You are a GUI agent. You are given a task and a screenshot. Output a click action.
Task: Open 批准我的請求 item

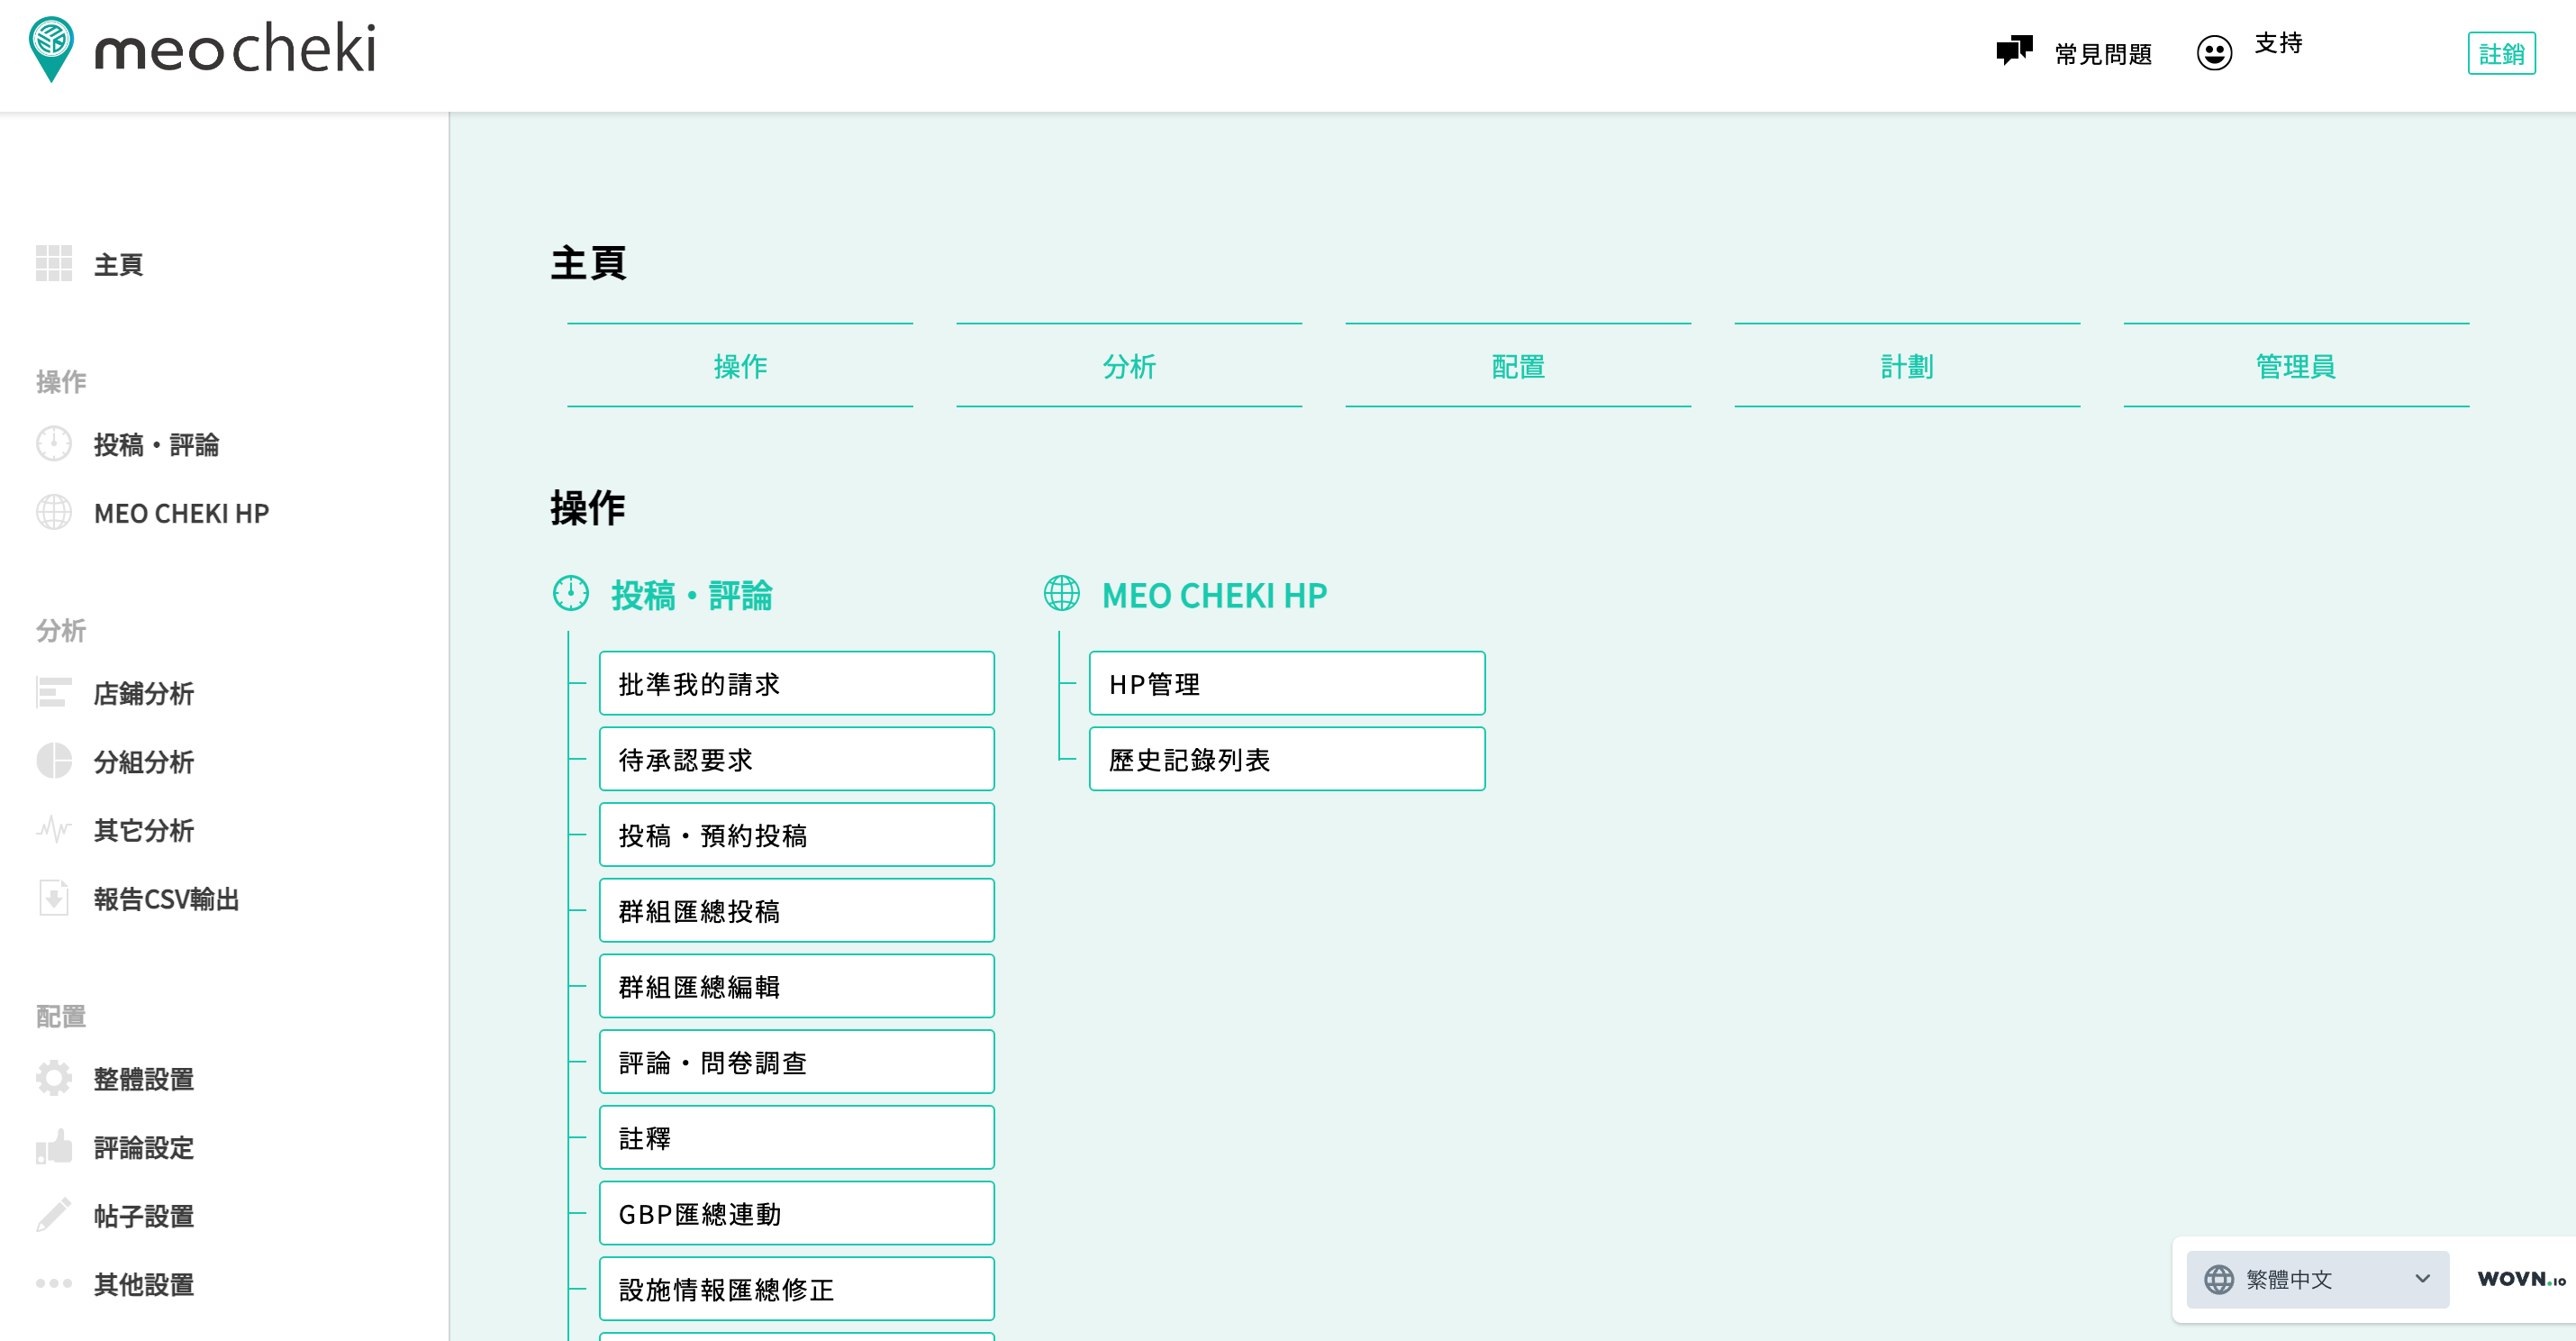tap(796, 683)
